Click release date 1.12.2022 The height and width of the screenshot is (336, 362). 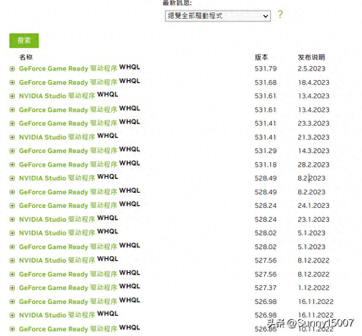(x=313, y=288)
